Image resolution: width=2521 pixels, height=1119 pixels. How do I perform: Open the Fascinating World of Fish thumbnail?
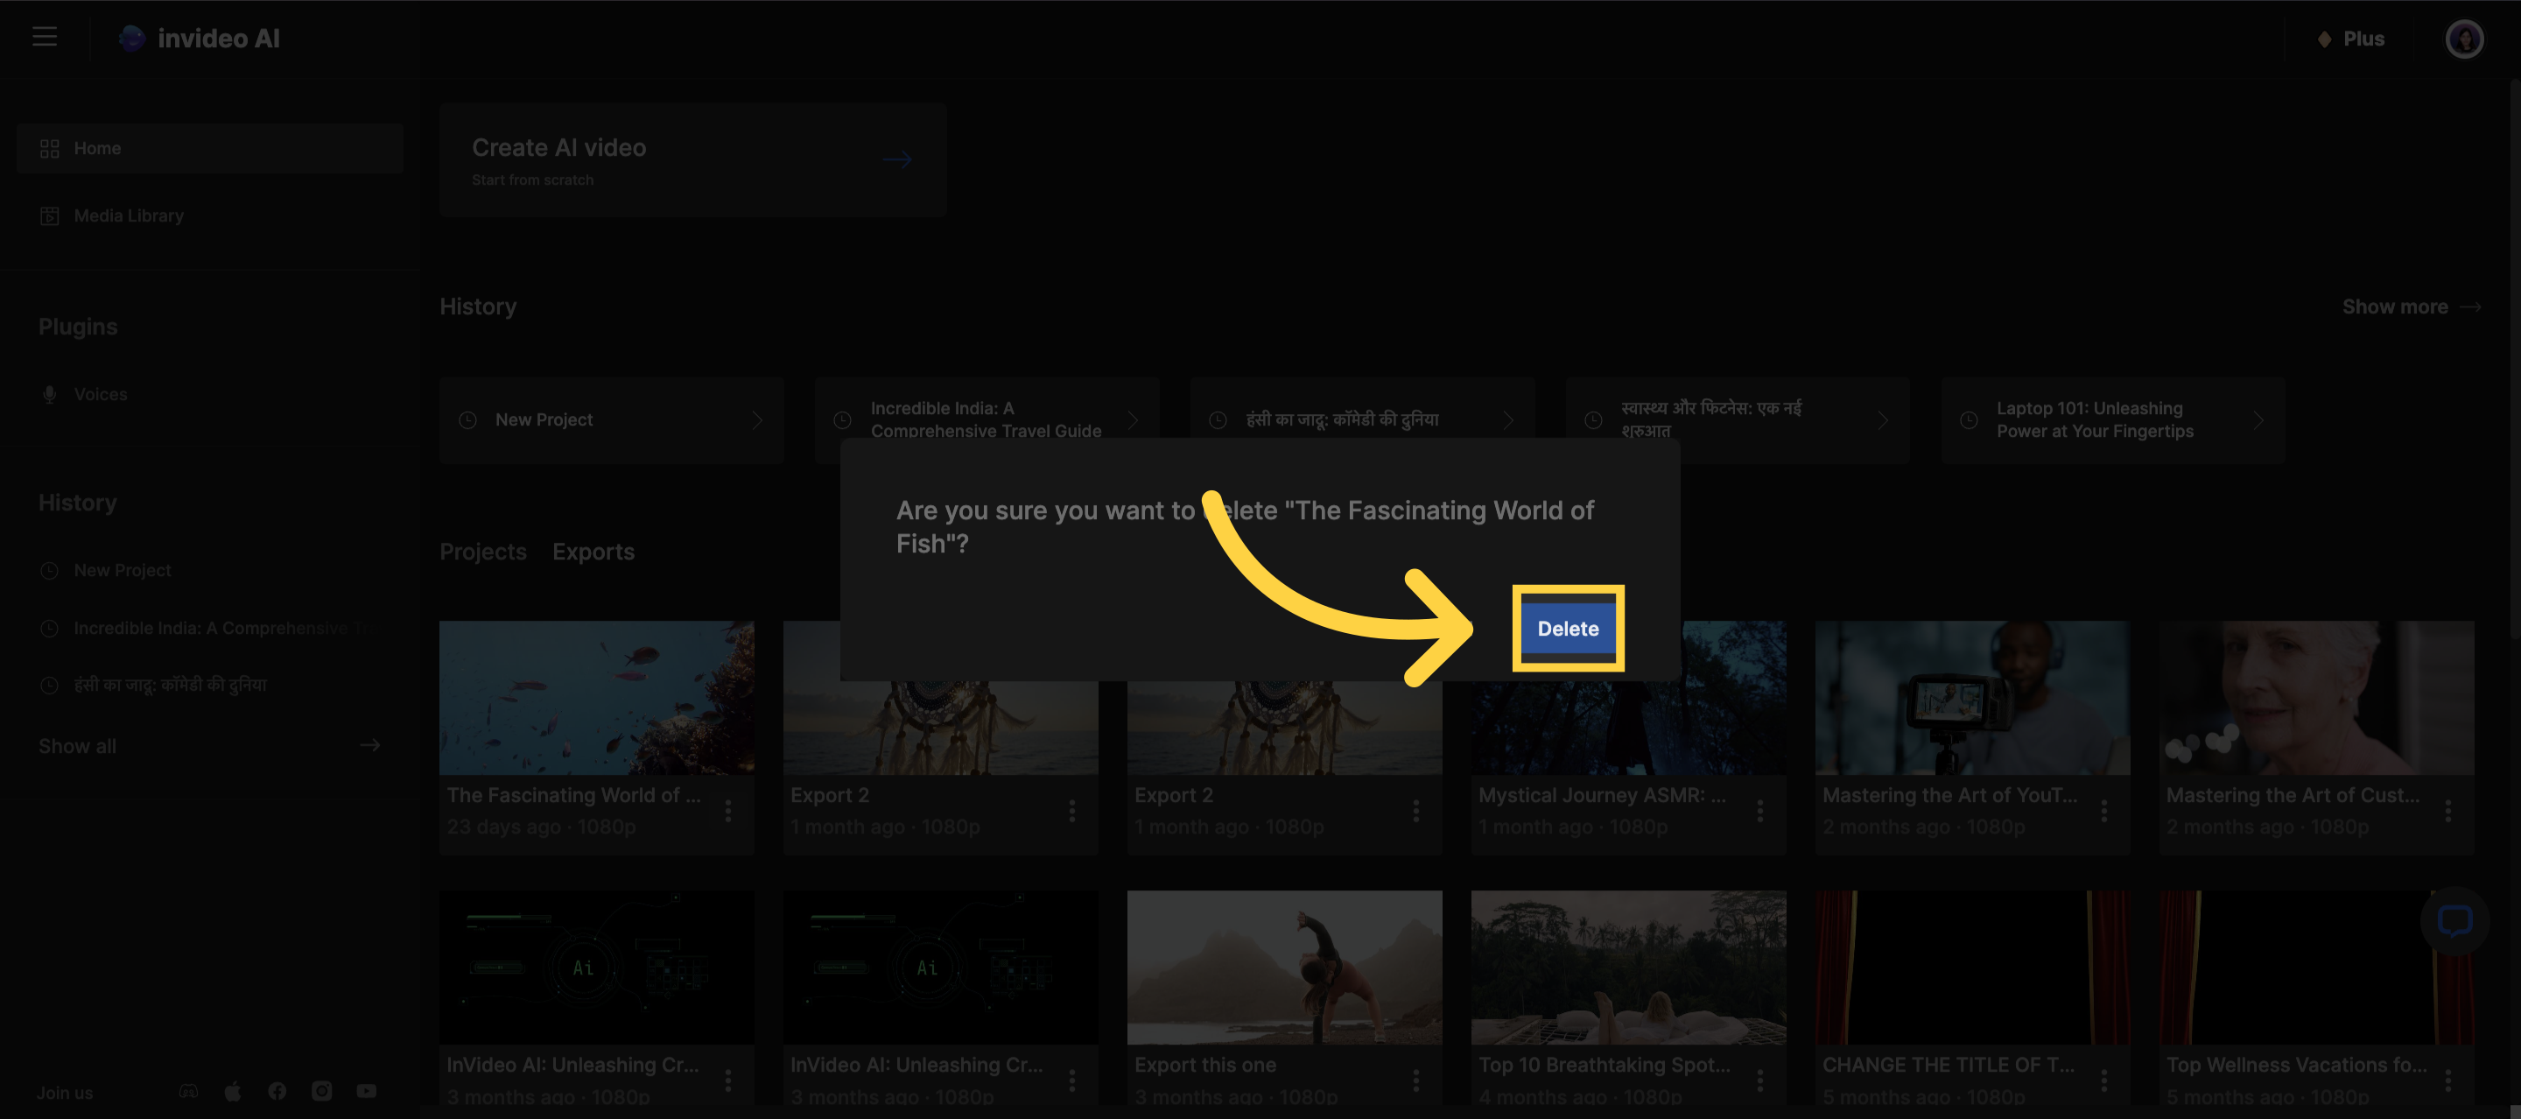click(x=596, y=698)
